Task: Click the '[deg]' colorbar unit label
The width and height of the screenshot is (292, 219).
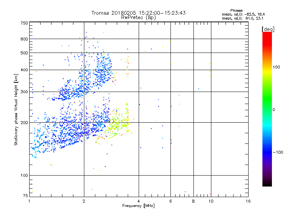Action: (x=268, y=29)
